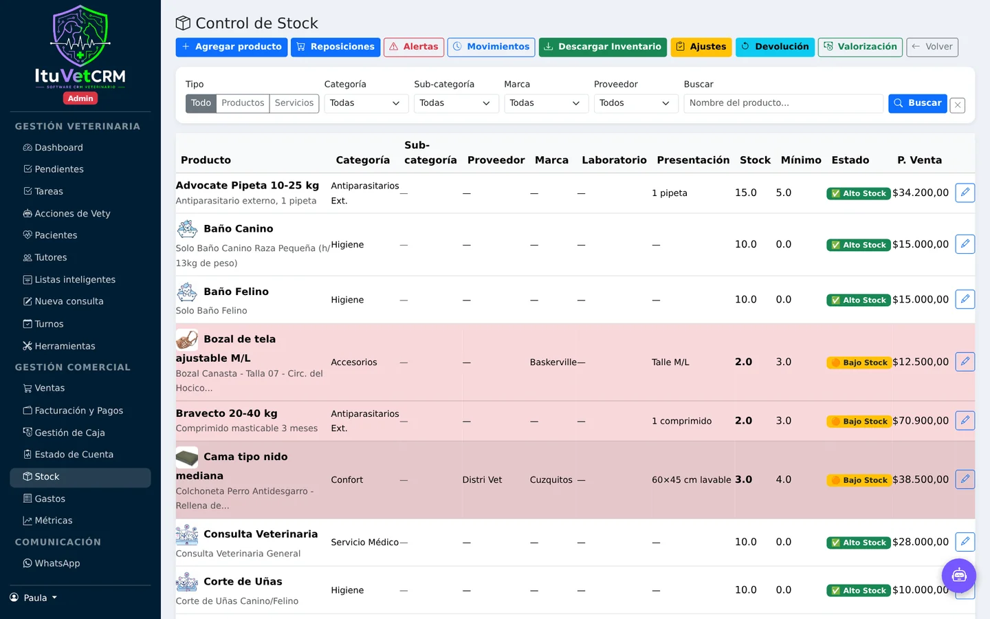Edit the Bozal de tela product
Screen dimensions: 990x619
coord(965,362)
